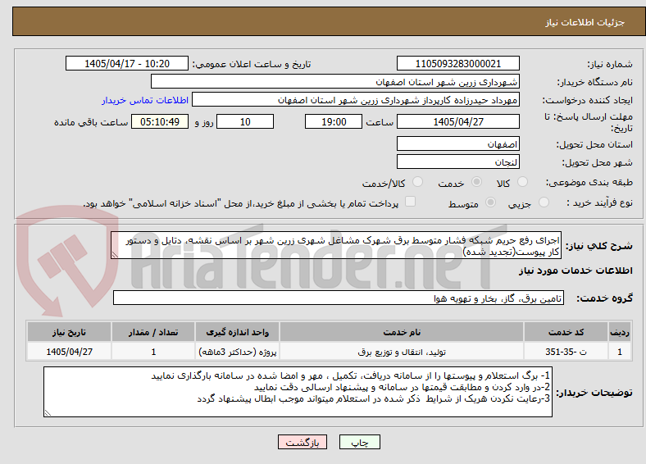Click table date cell 1405/04/27
The height and width of the screenshot is (464, 646).
tap(69, 352)
